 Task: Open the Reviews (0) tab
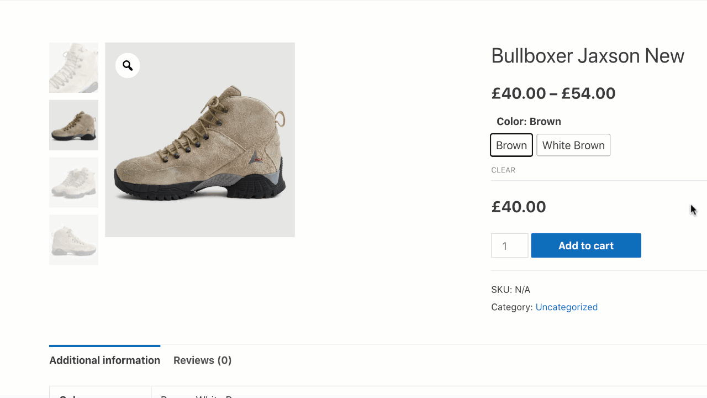[202, 360]
